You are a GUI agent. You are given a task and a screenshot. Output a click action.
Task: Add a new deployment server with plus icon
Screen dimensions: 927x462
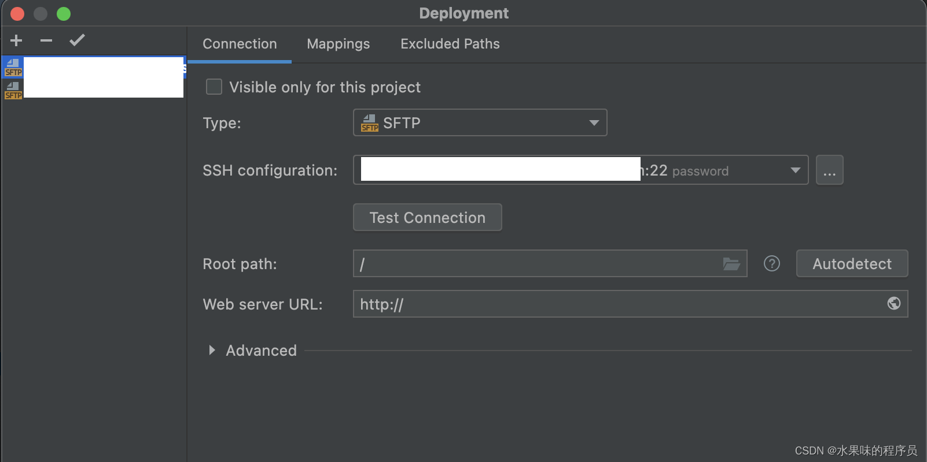point(16,40)
